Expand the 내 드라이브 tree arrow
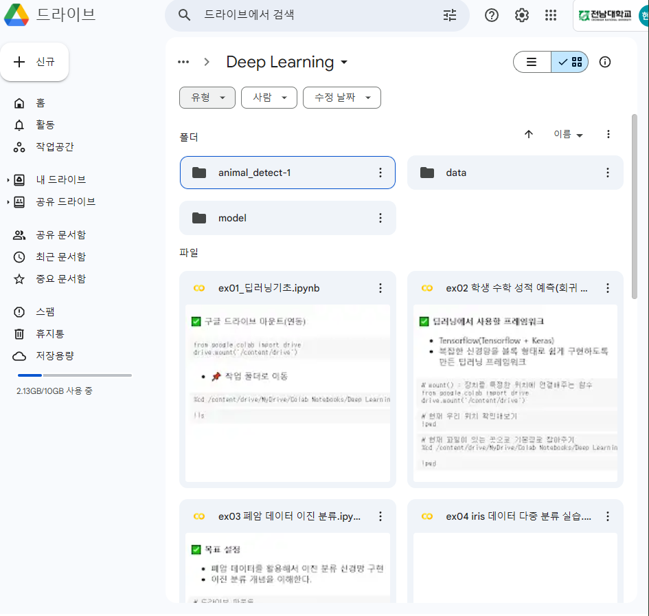649x616 pixels. click(x=8, y=180)
